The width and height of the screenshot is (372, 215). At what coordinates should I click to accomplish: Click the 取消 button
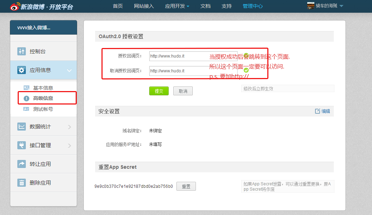click(x=183, y=91)
